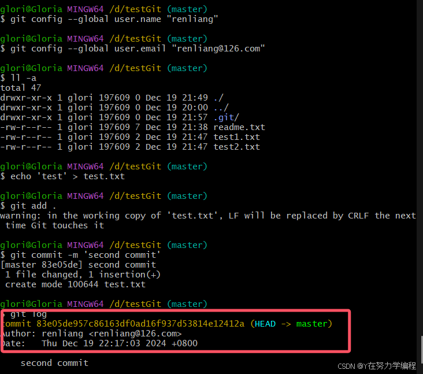
Task: Click the ".git/" directory entry
Action: coord(226,117)
